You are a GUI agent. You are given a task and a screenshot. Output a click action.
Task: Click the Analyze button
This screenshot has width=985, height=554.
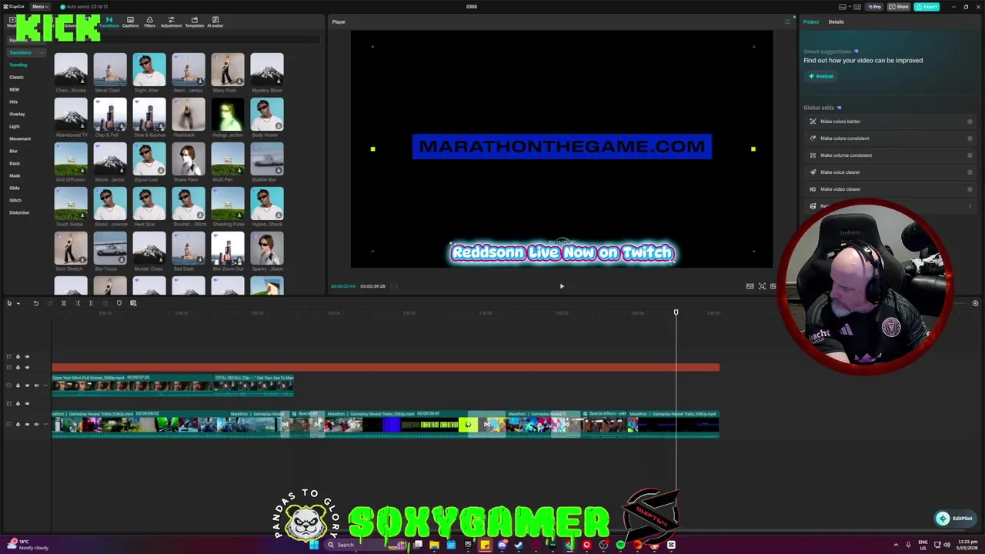[821, 76]
